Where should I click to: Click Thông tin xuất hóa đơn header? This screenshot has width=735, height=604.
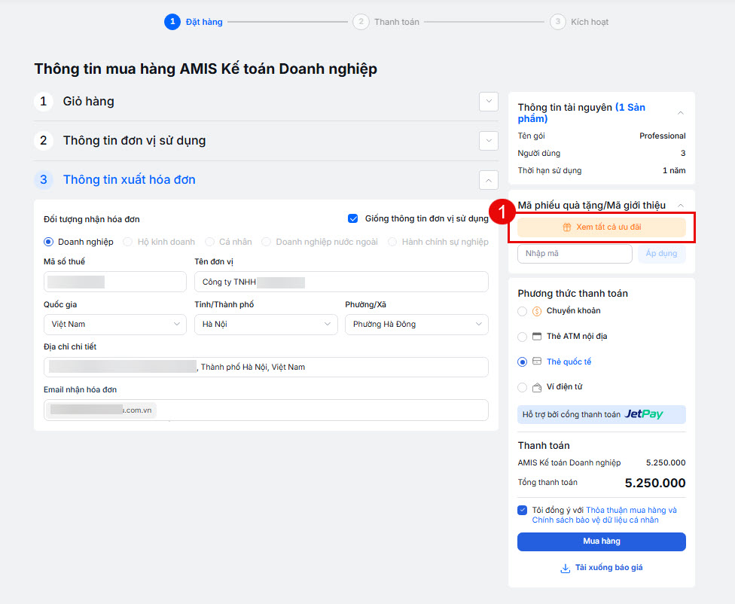[x=130, y=179]
